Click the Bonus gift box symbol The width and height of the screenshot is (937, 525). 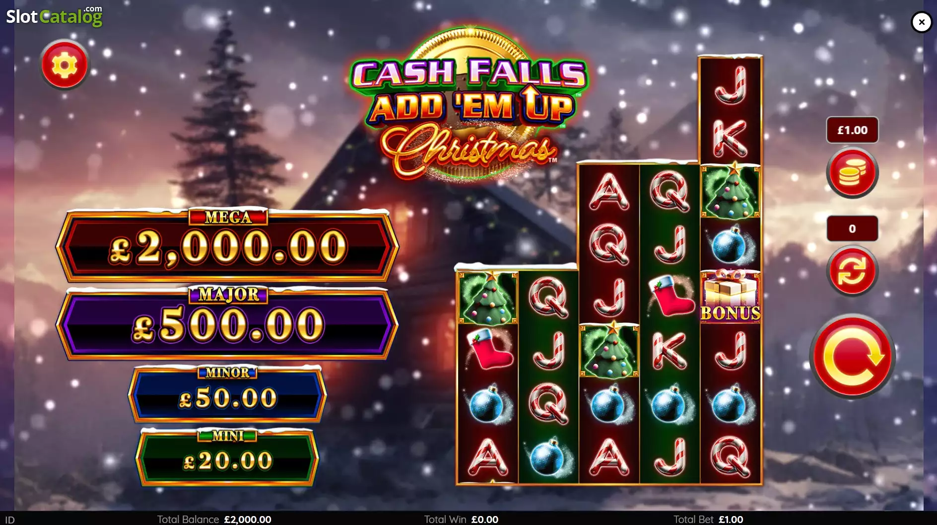730,297
